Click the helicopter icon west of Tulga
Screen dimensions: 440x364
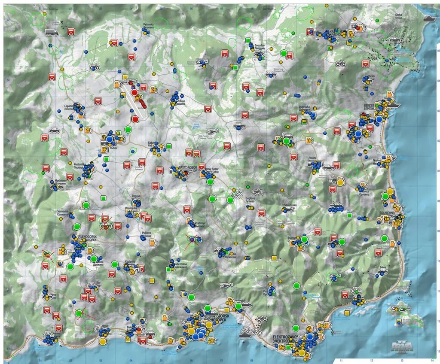(335, 277)
